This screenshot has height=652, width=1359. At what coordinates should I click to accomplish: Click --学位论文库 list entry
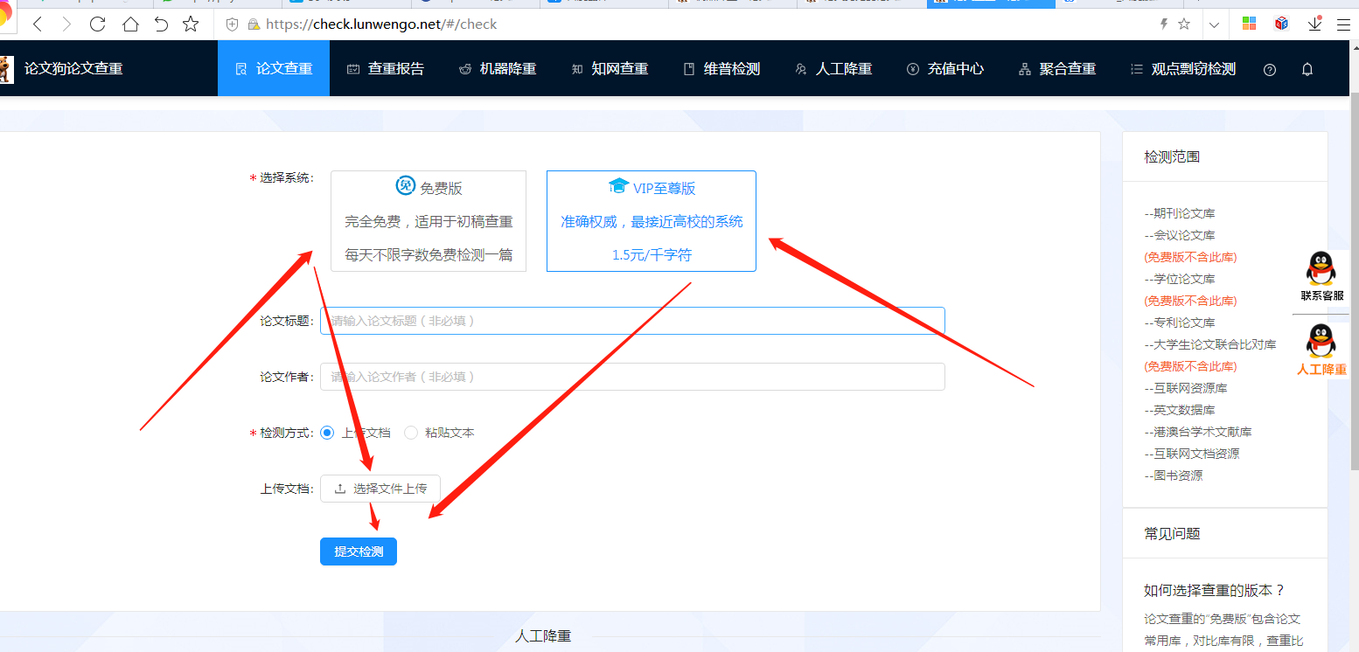[1179, 279]
